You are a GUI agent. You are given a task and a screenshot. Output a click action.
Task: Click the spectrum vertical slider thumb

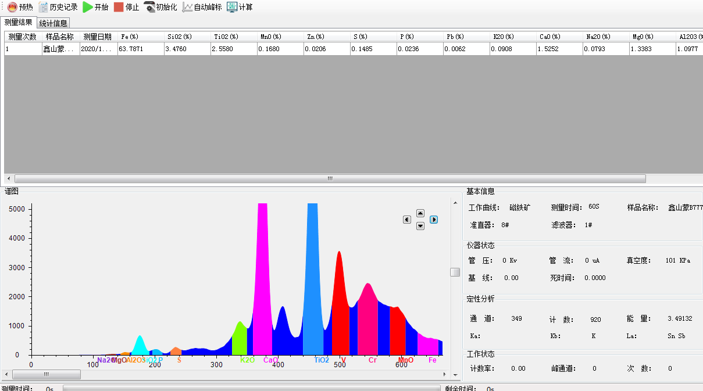coord(455,272)
